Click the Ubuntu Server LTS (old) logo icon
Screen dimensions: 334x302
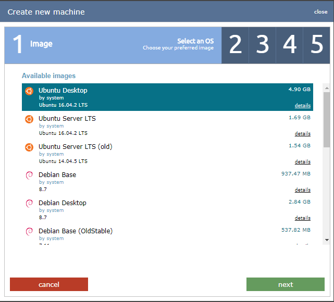[x=29, y=147]
